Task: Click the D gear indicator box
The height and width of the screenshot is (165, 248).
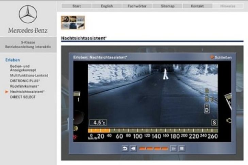Action: 207,109
